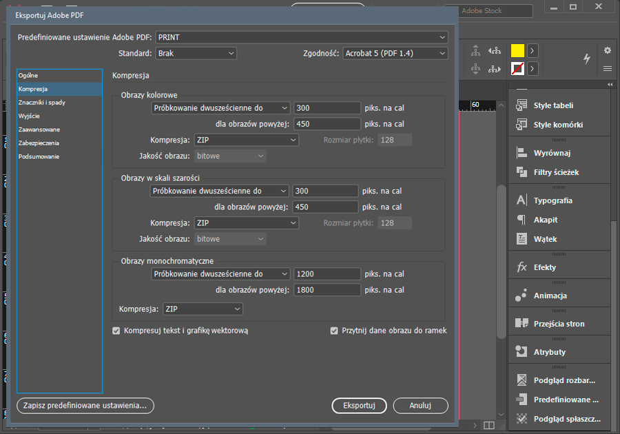Open the Standard dropdown showing Brak
This screenshot has height=434, width=620.
196,53
